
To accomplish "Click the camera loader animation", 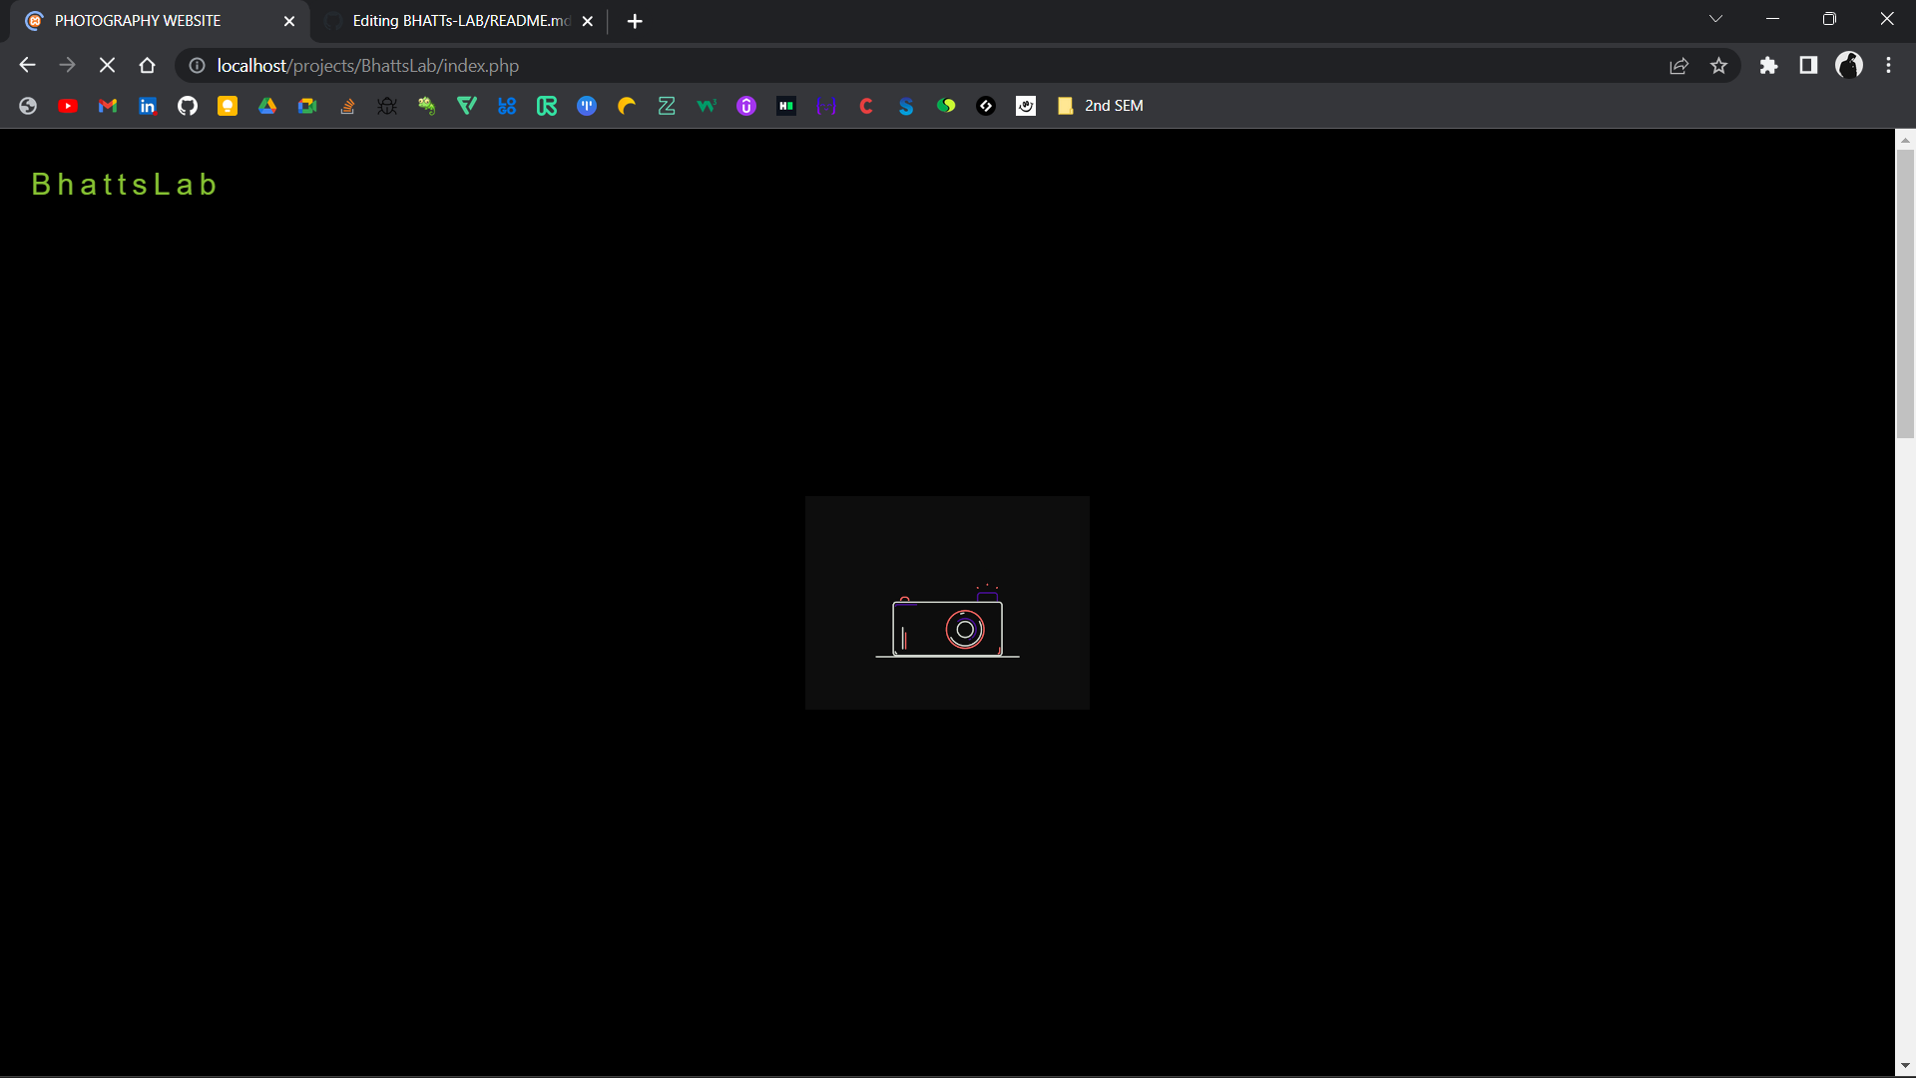I will click(x=947, y=603).
